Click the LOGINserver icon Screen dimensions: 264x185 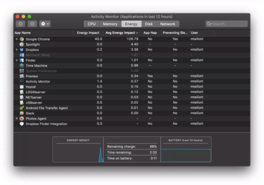22,92
